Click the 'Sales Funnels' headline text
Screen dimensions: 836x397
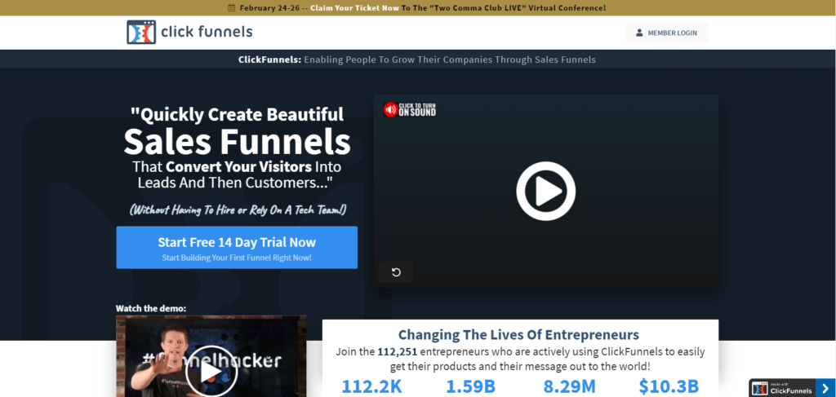coord(237,141)
